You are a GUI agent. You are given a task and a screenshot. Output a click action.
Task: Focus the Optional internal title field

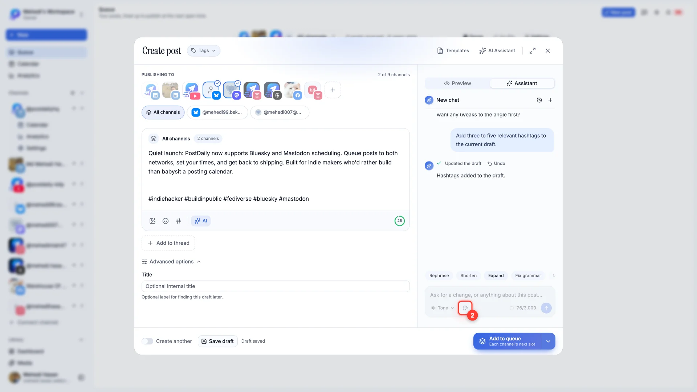(x=276, y=286)
